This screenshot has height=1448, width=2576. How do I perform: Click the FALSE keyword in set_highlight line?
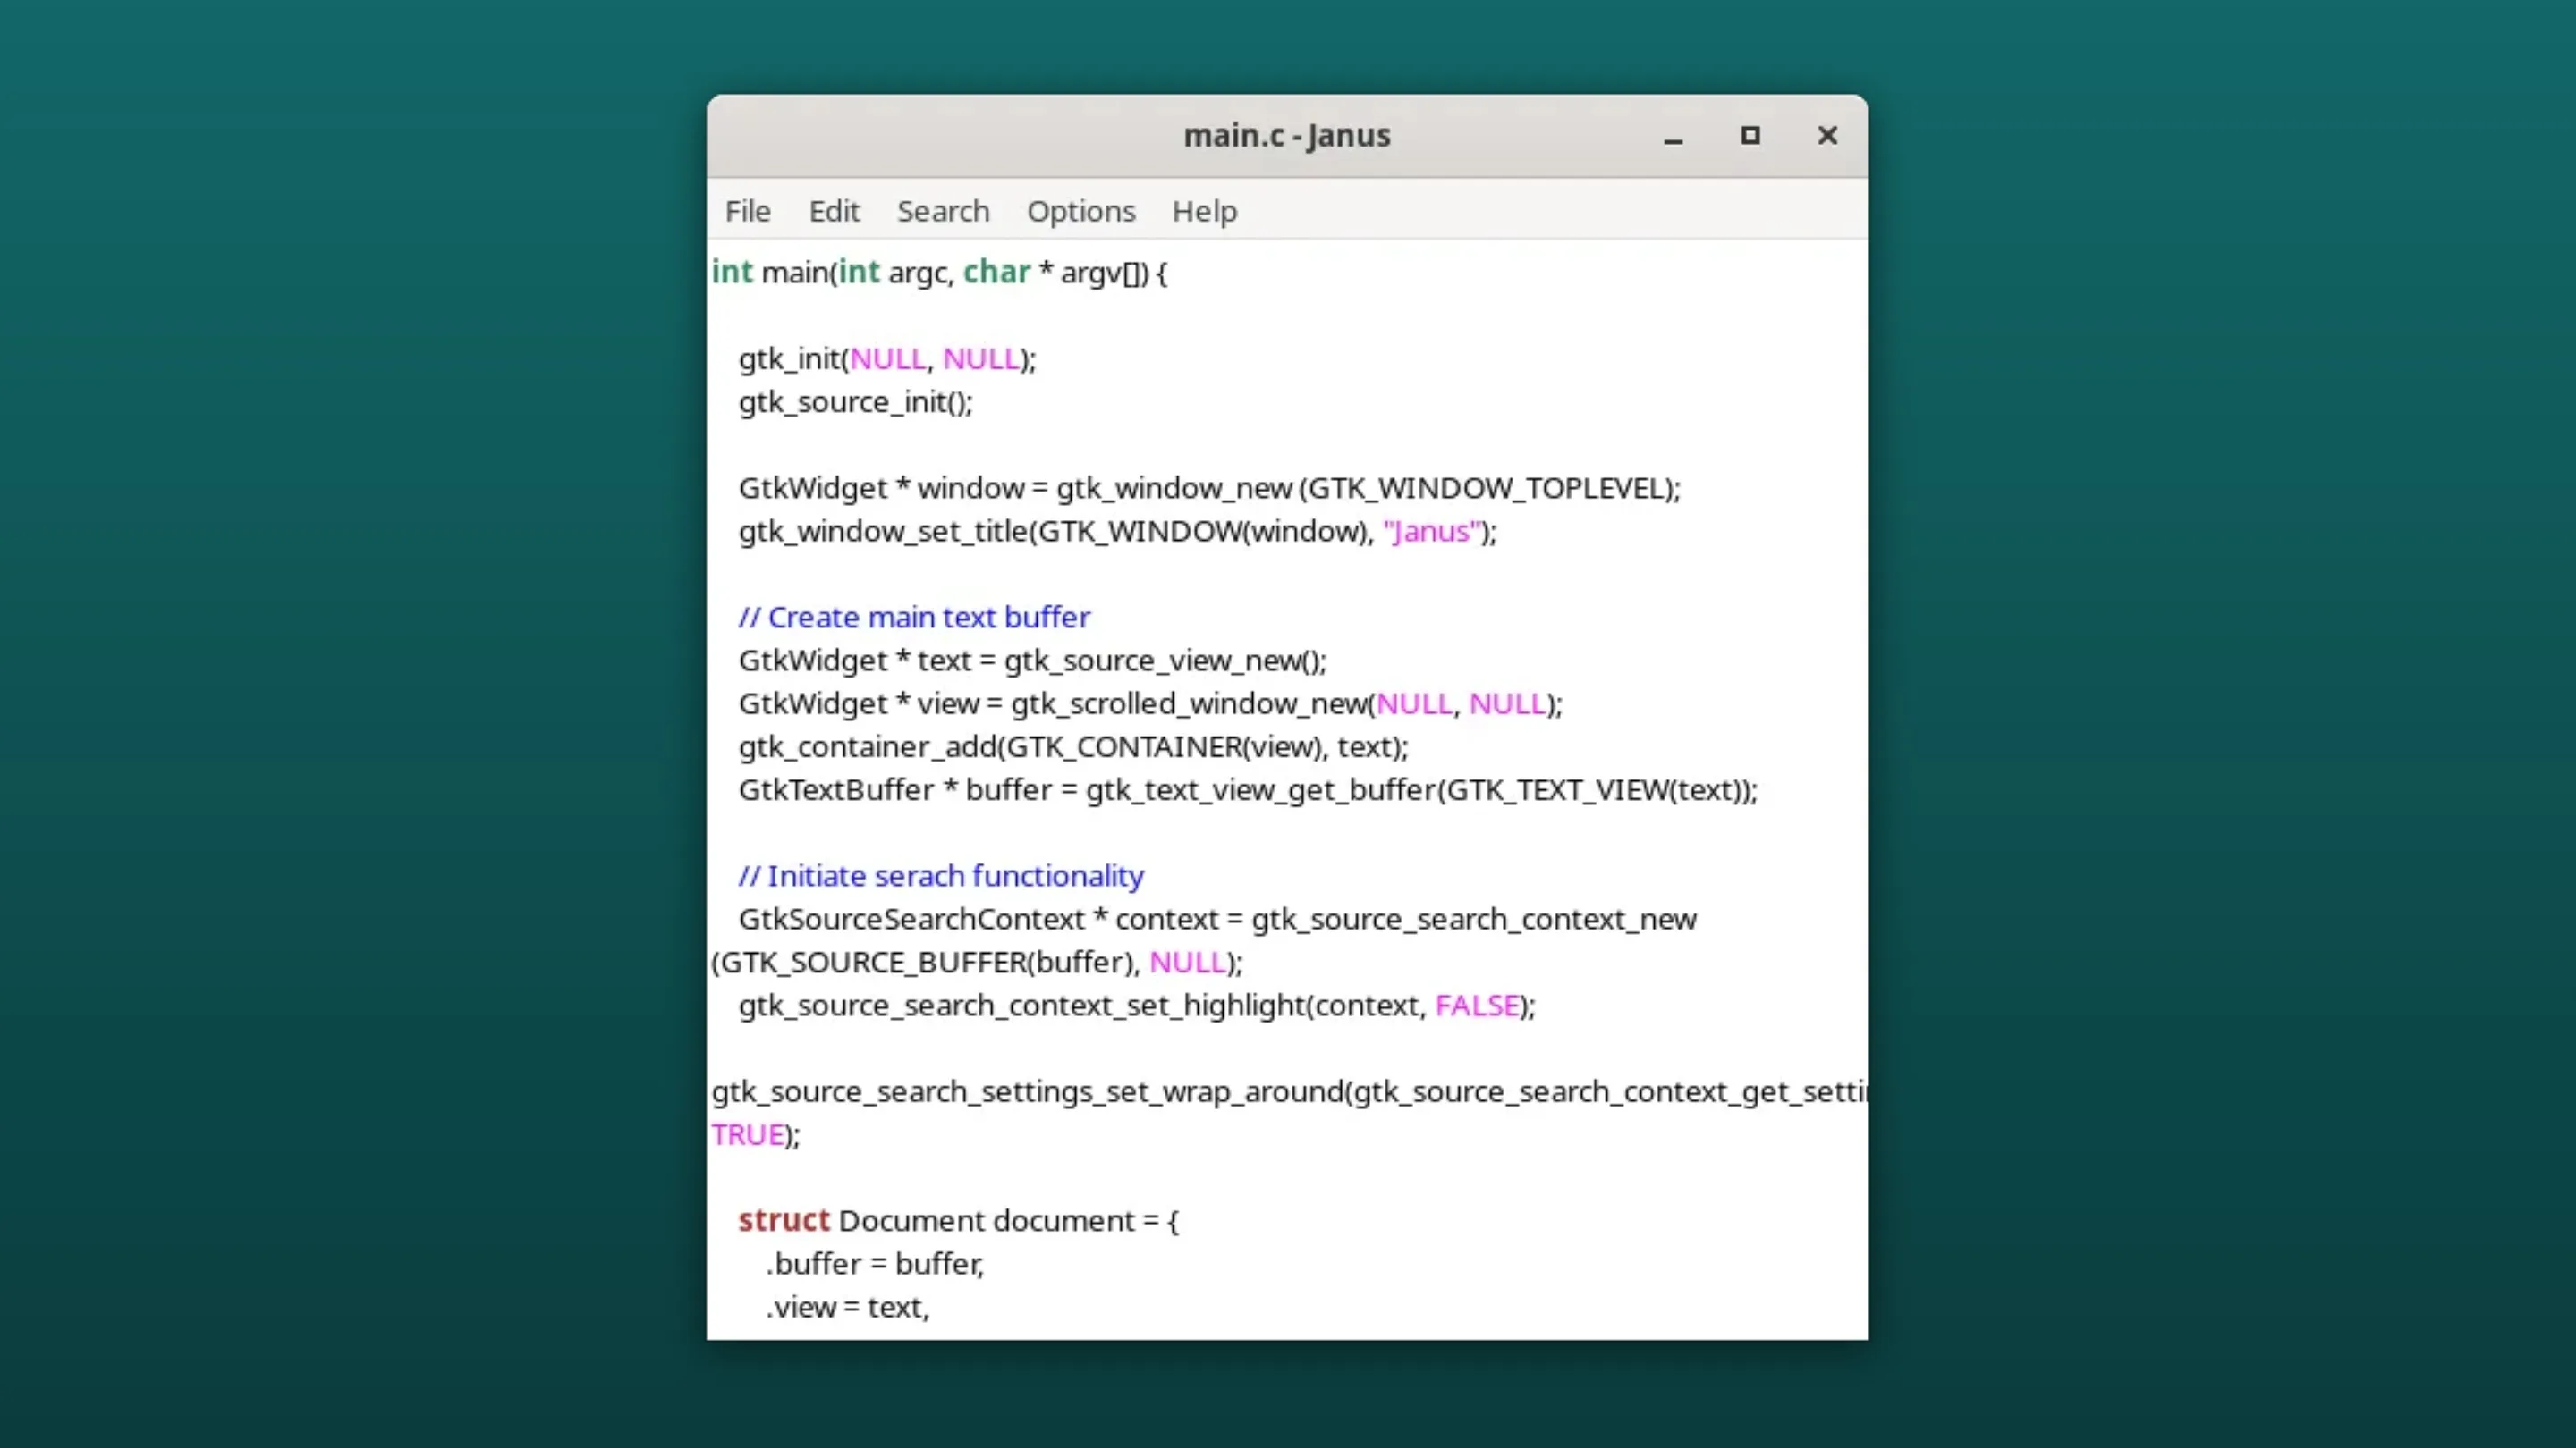[x=1476, y=1005]
